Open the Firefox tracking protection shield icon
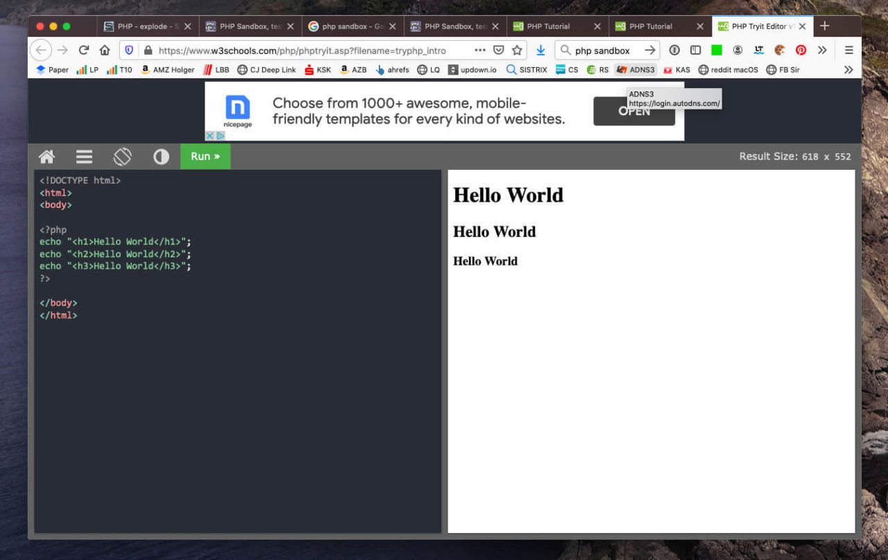 click(129, 50)
